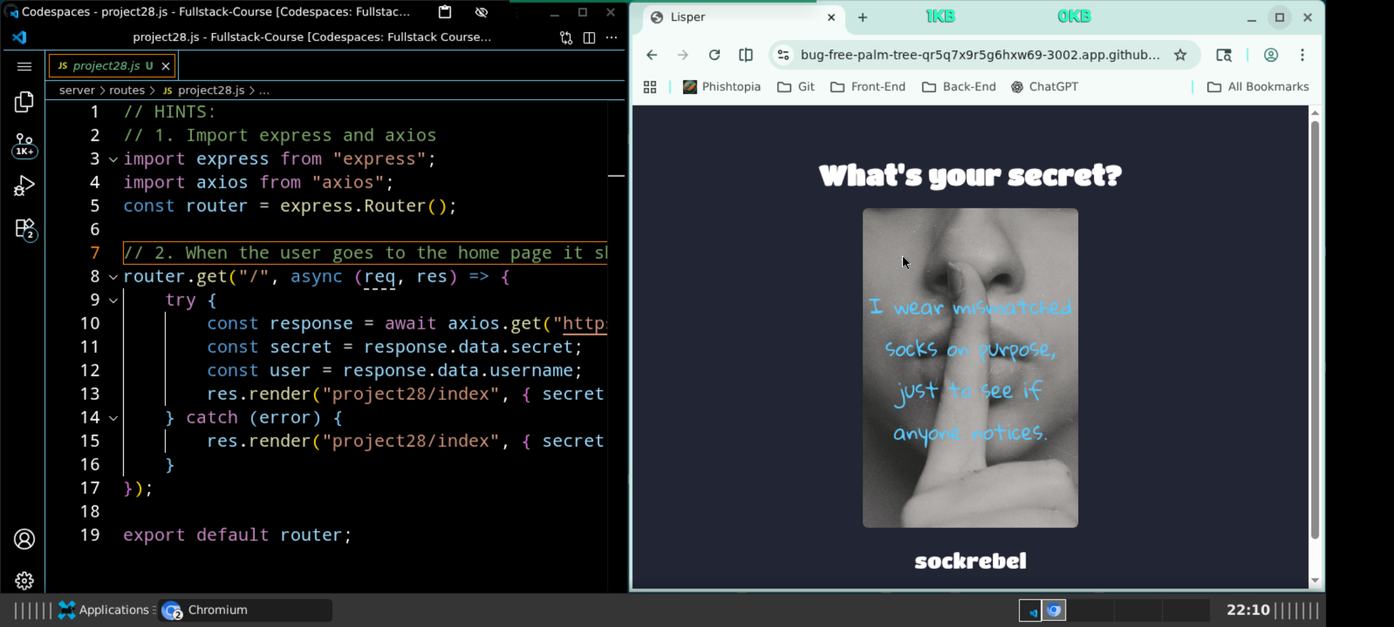Collapse the import statement on line 3

(113, 160)
